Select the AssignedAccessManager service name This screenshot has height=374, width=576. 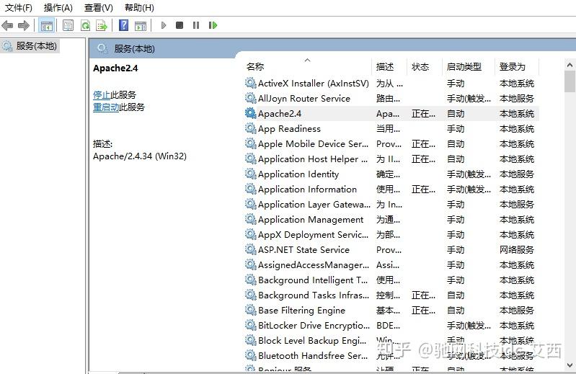point(314,265)
